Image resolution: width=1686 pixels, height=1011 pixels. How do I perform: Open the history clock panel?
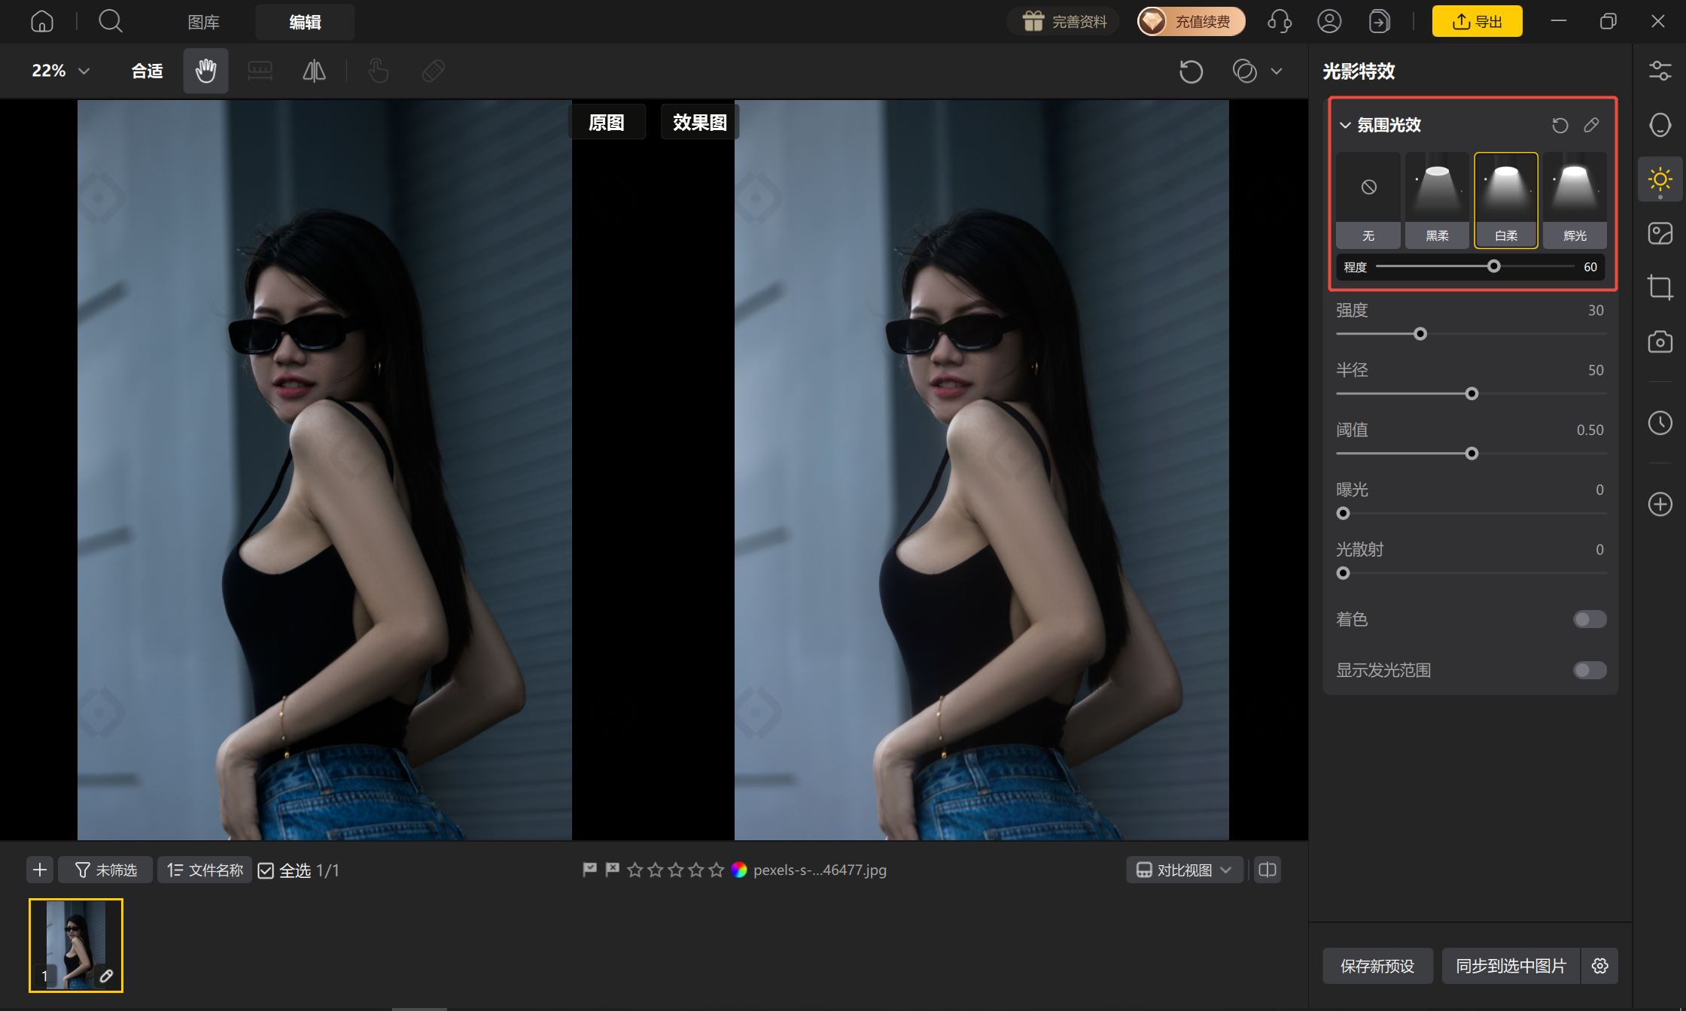[1660, 423]
